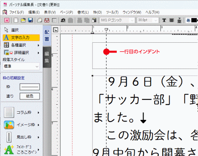This screenshot has height=156, width=198.
Task: Click the left indent marker on ruler bottom
Action: tap(92, 32)
